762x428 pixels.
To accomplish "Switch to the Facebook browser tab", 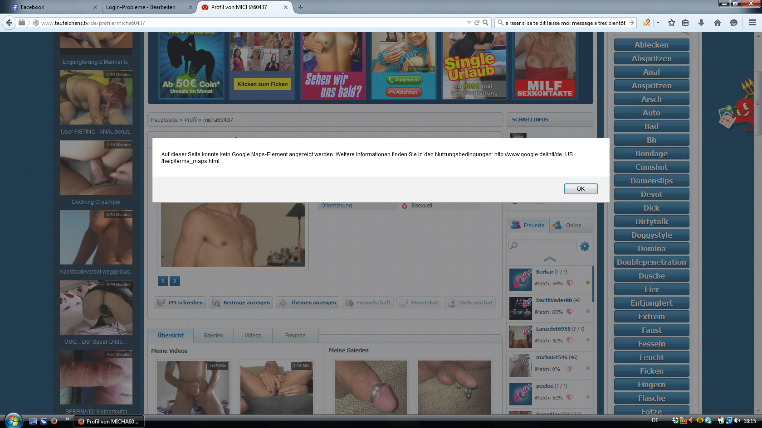I will [50, 7].
